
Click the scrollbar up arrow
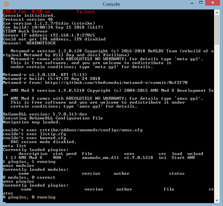(217, 13)
